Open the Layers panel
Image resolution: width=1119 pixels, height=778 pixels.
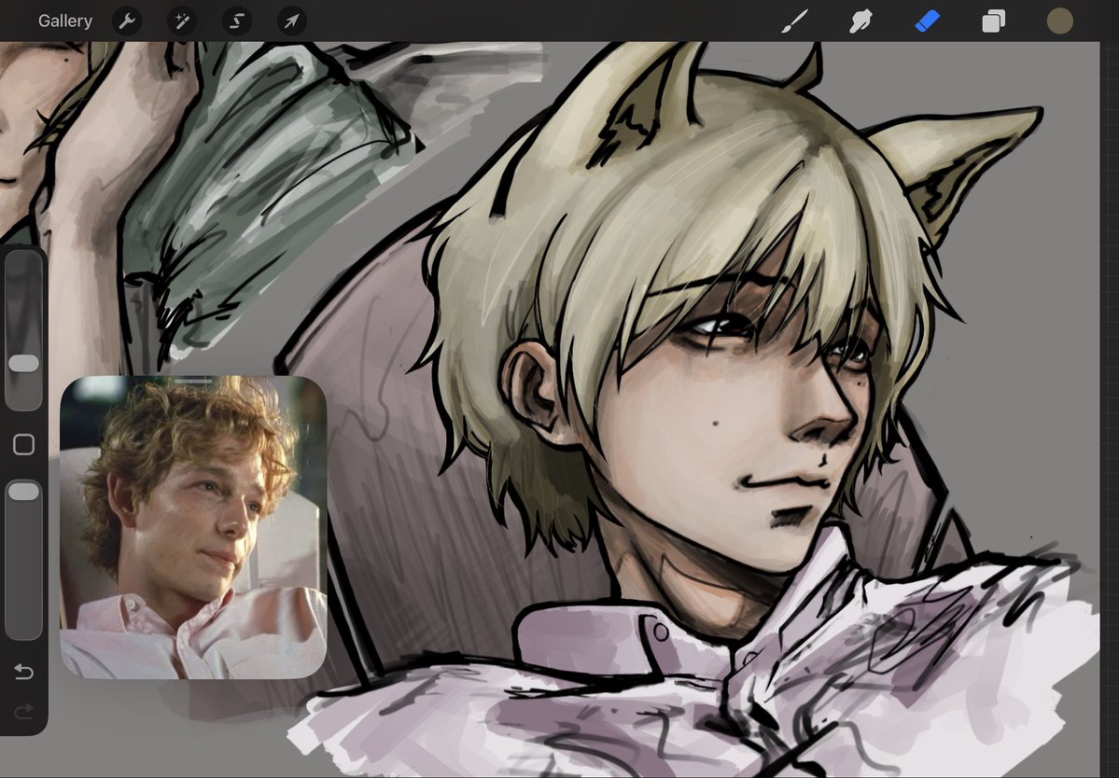[x=993, y=21]
